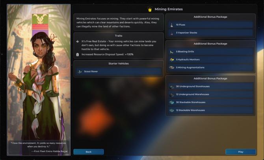Select the 30 Underground Storehouses text
This screenshot has width=264, height=160.
(193, 86)
